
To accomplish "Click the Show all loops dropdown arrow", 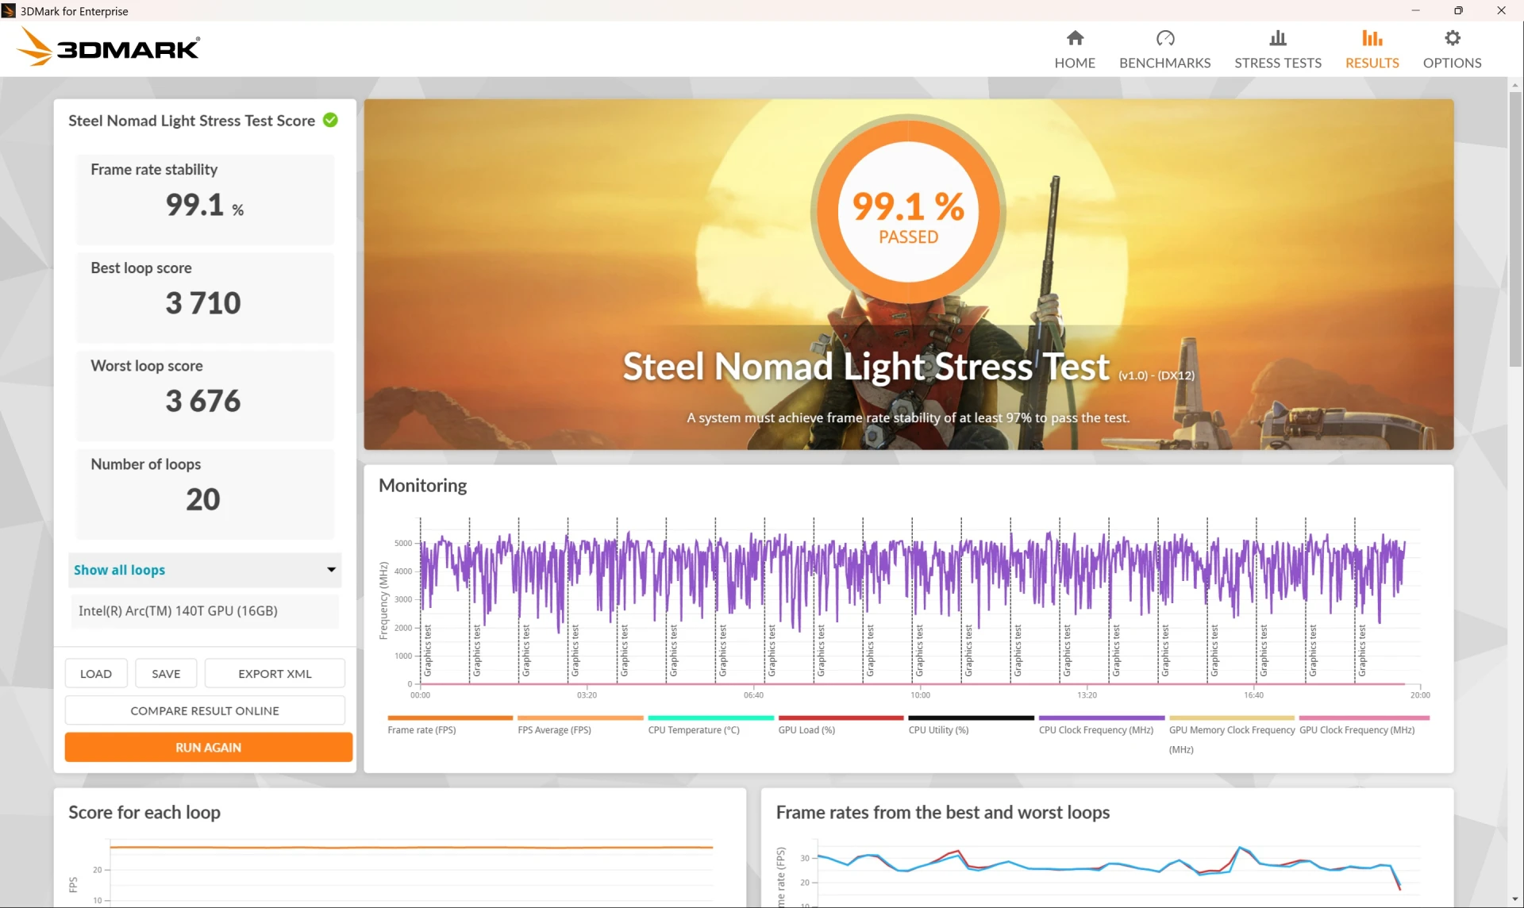I will pos(331,570).
